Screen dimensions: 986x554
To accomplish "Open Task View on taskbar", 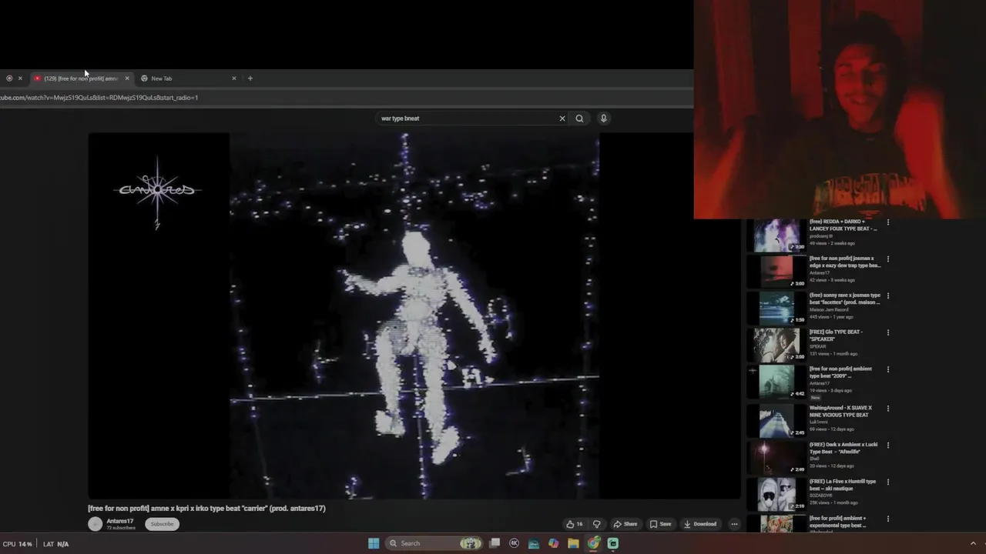I will click(x=495, y=543).
